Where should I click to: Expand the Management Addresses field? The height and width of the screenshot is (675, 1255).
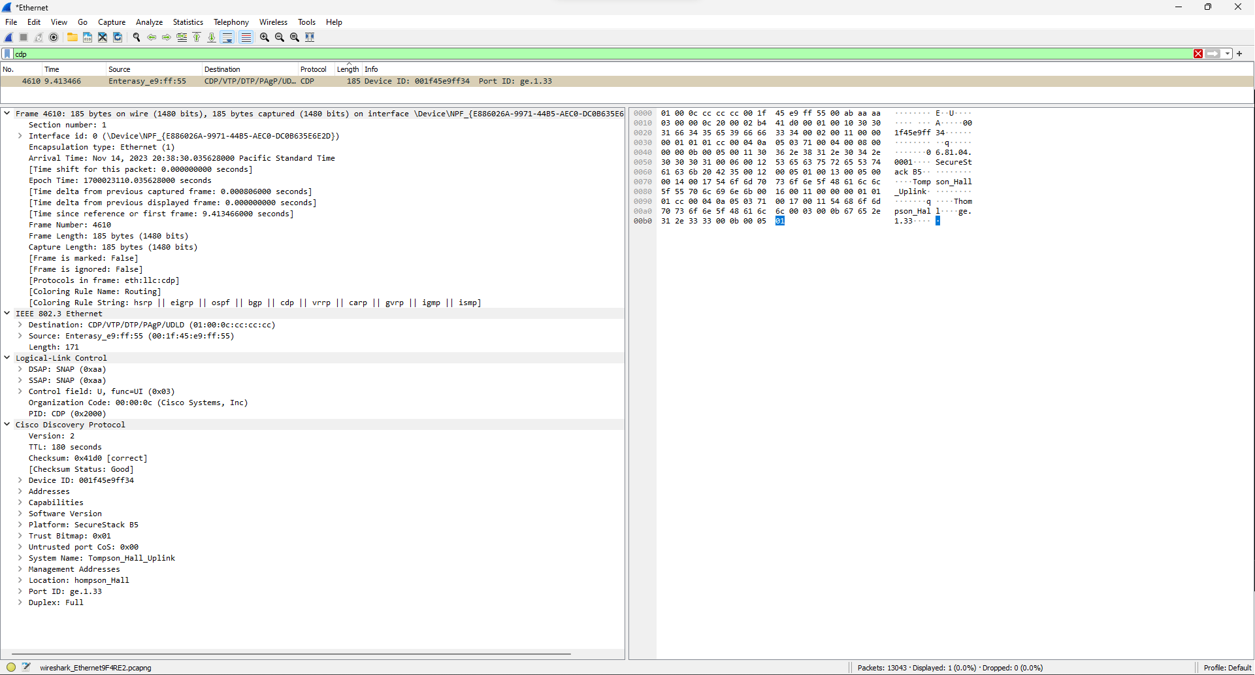20,569
